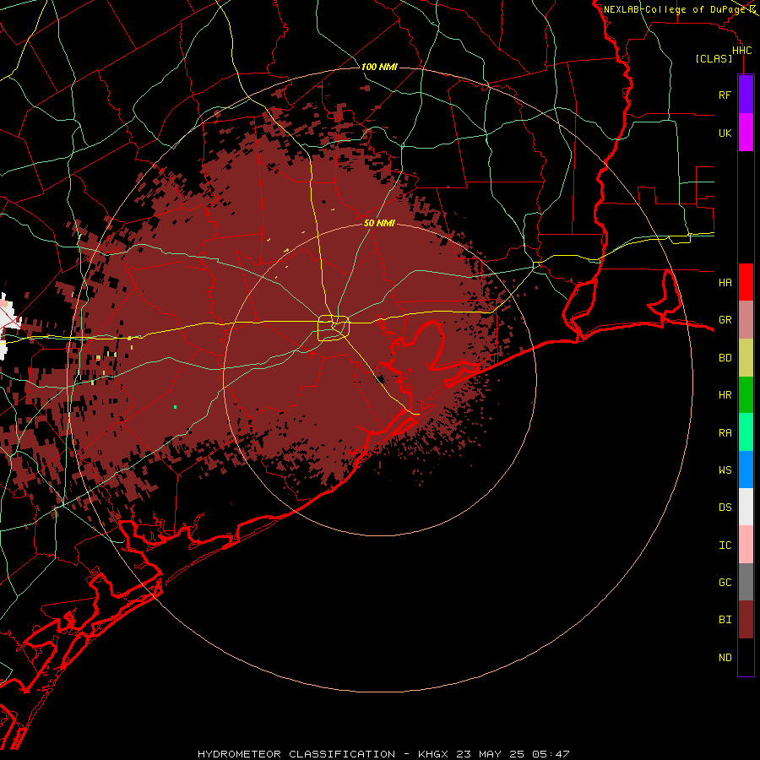Click the KHGX station identifier in caption

coord(433,754)
